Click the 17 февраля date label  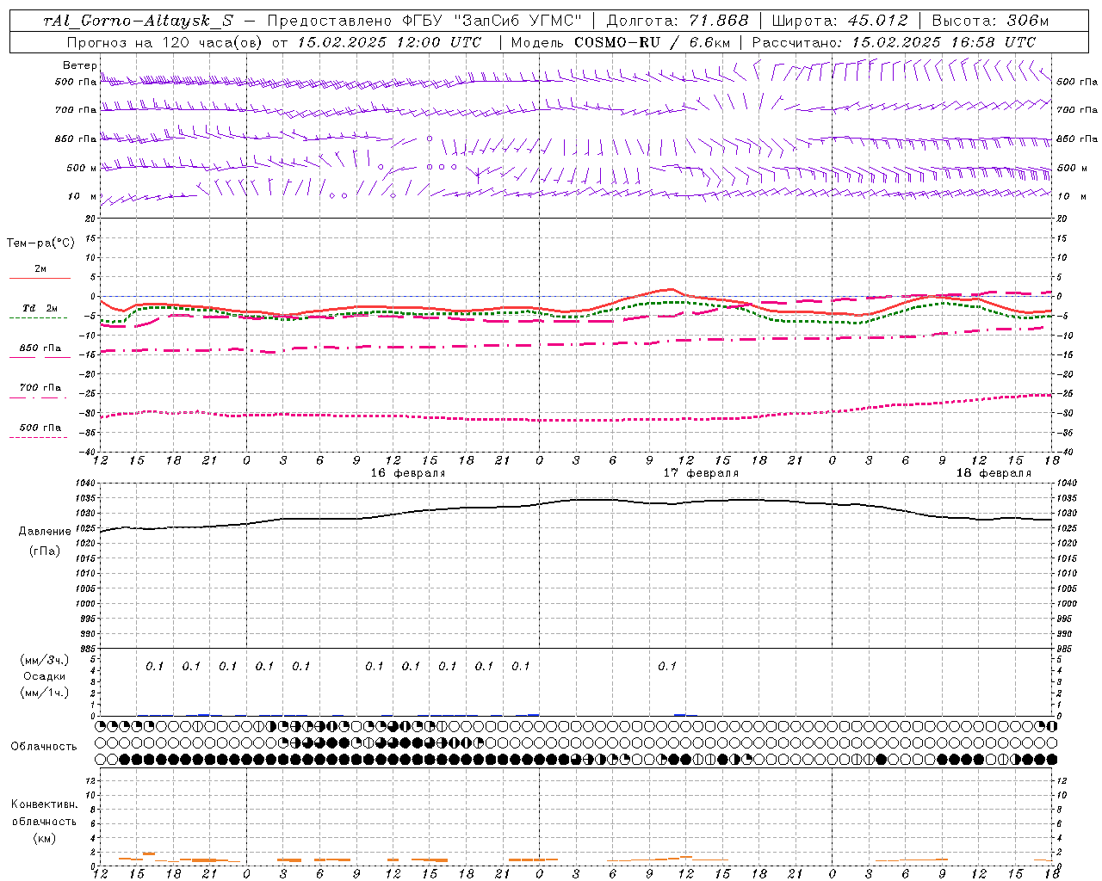[x=701, y=473]
